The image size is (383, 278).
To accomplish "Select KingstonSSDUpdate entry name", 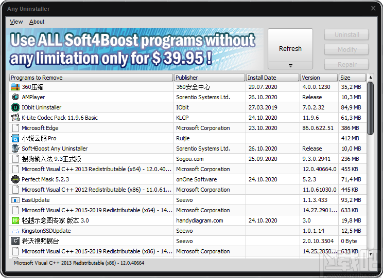I will coord(46,231).
